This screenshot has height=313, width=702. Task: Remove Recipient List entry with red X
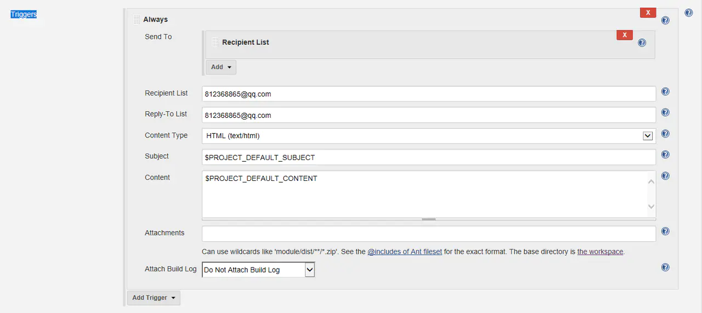[625, 35]
